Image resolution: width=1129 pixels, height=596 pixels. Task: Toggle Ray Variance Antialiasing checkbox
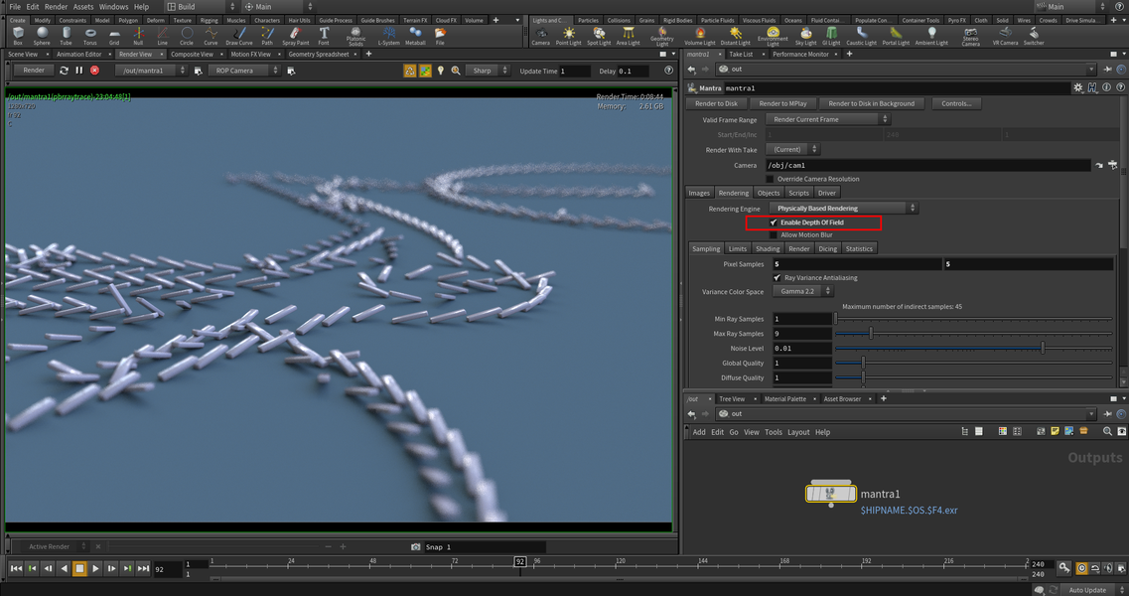coord(776,277)
